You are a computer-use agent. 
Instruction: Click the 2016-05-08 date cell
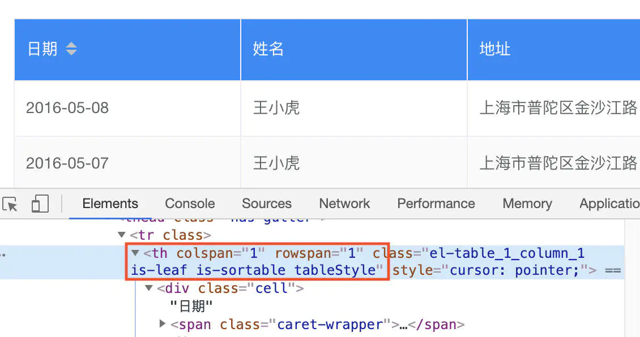[x=67, y=107]
